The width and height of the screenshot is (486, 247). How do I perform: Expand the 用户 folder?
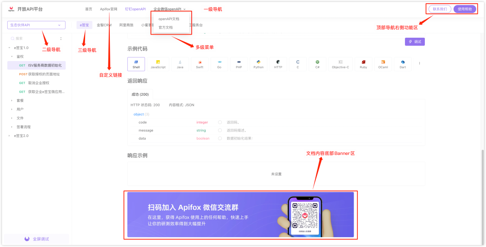(x=12, y=109)
